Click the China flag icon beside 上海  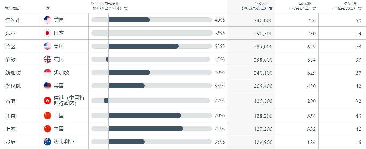point(47,129)
